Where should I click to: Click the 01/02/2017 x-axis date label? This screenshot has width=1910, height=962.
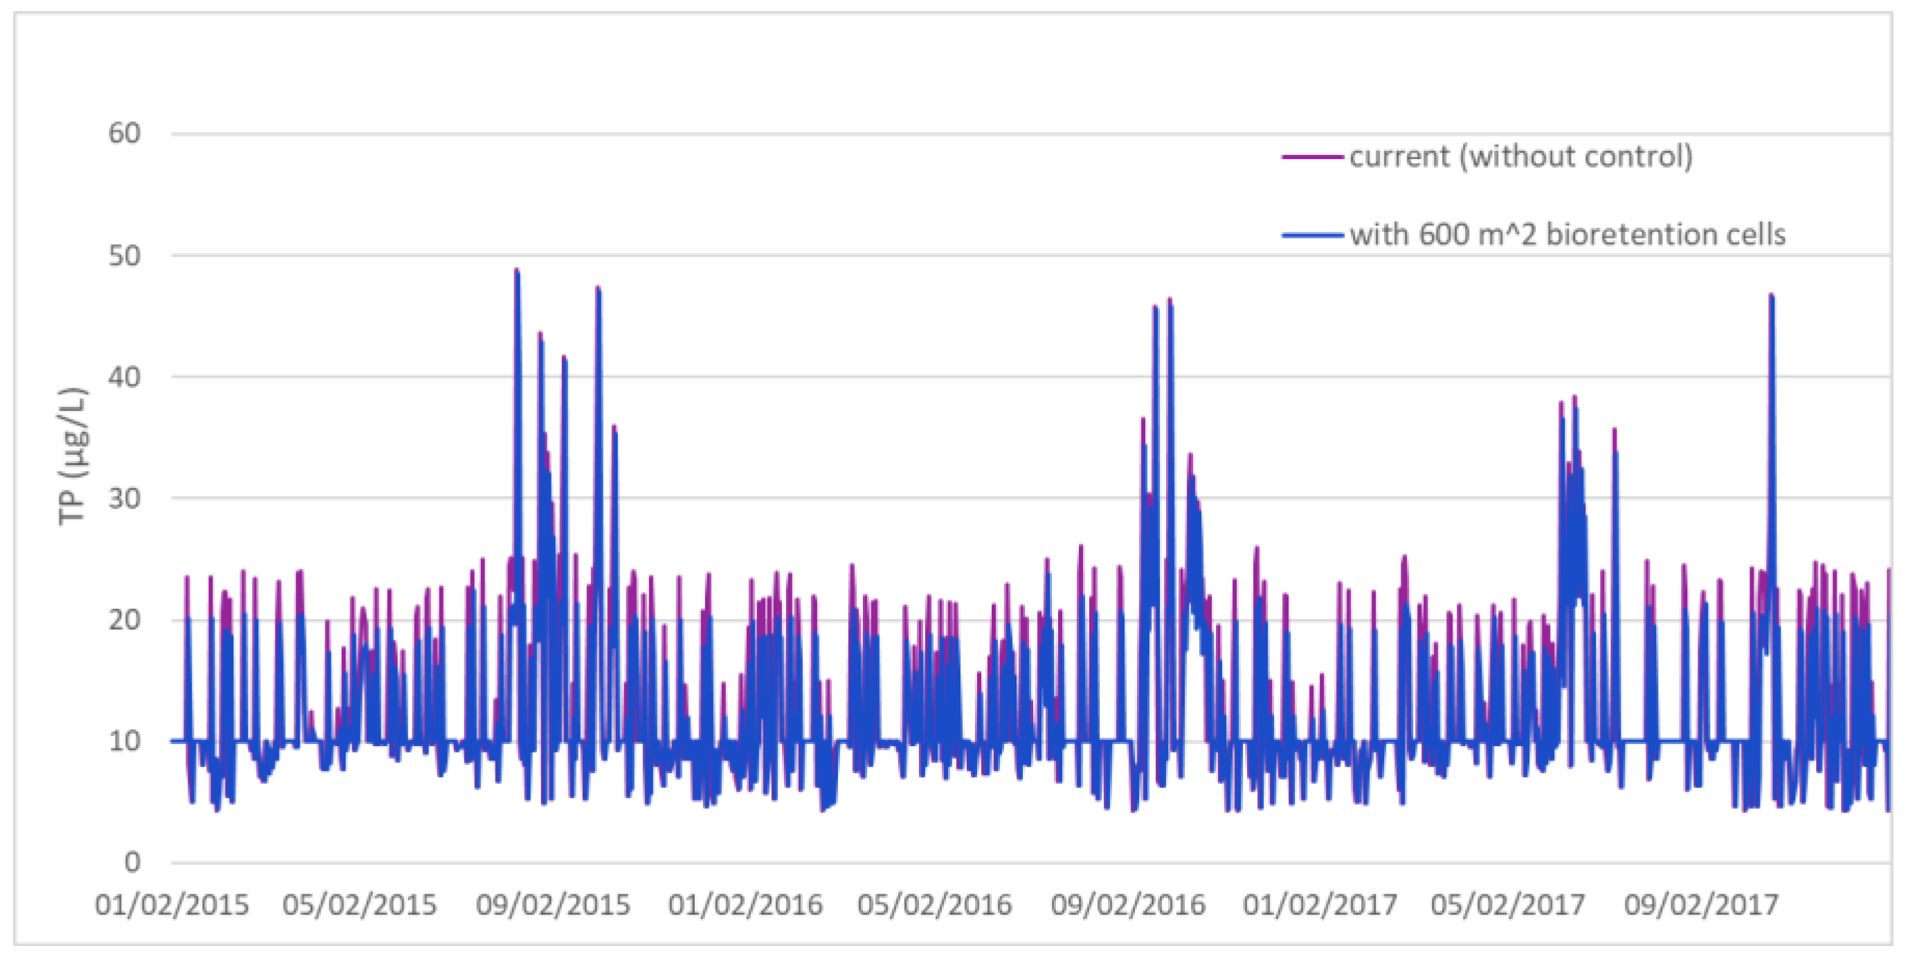1320,906
